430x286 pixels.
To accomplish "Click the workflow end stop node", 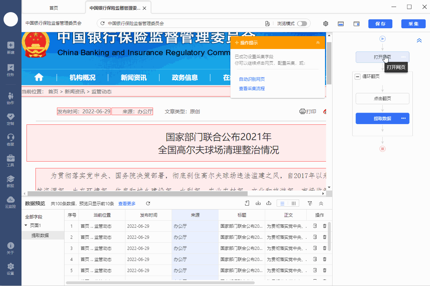I will point(382,148).
